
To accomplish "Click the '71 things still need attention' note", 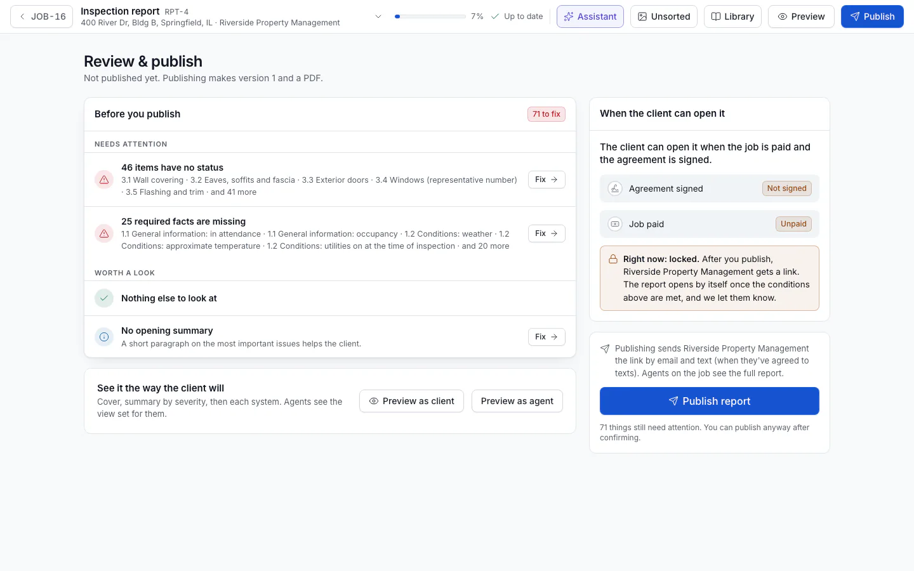I will pyautogui.click(x=705, y=433).
